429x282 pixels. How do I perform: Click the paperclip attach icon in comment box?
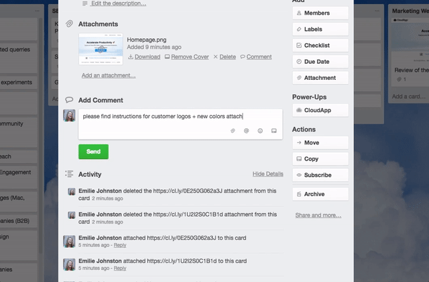pyautogui.click(x=233, y=130)
